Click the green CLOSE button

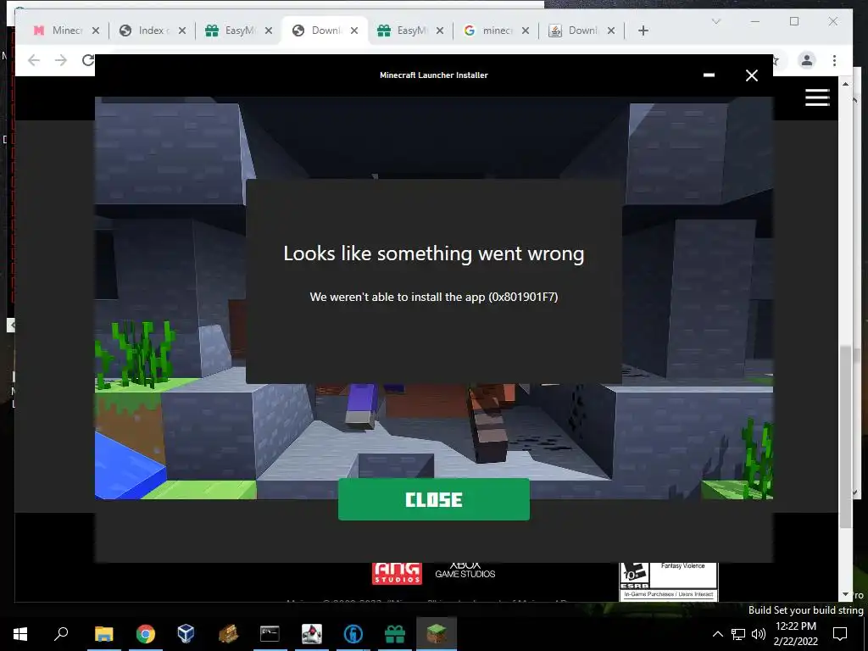[433, 499]
